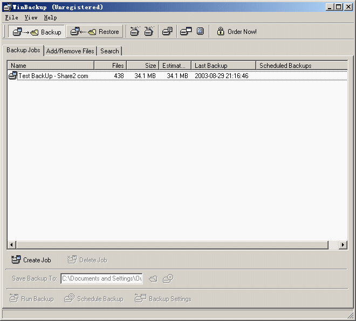This screenshot has height=321, width=356.
Task: Click the Backup mode toolbar button
Action: click(37, 32)
